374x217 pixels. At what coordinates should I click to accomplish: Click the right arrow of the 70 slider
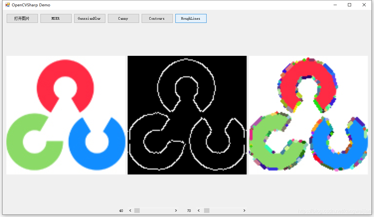[x=244, y=210]
